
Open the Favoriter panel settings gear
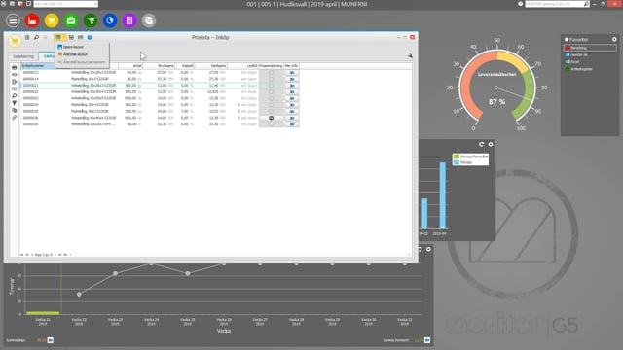[x=614, y=39]
